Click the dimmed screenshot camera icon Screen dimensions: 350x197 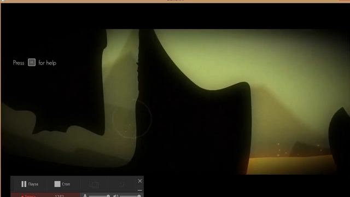click(x=95, y=184)
